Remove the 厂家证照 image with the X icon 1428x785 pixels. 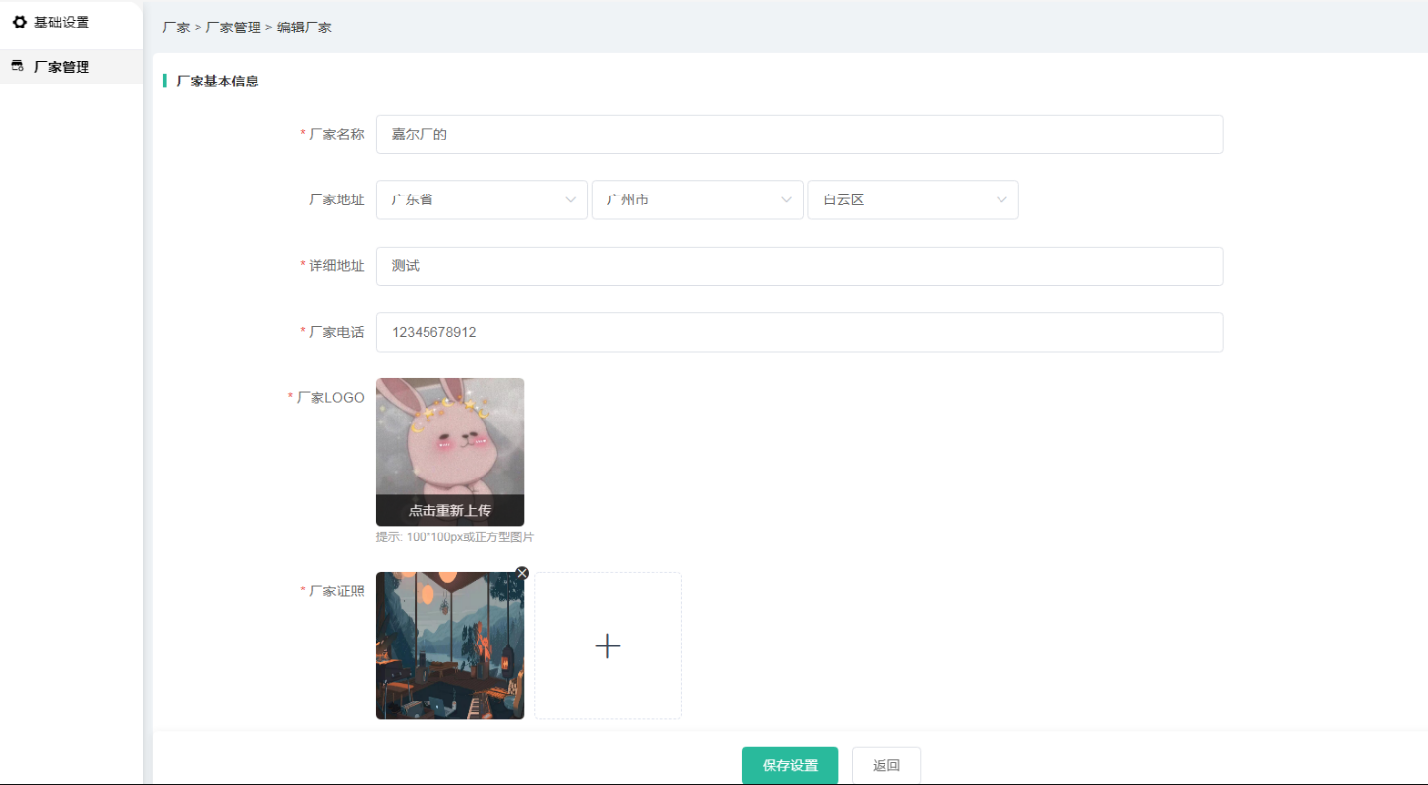[522, 573]
